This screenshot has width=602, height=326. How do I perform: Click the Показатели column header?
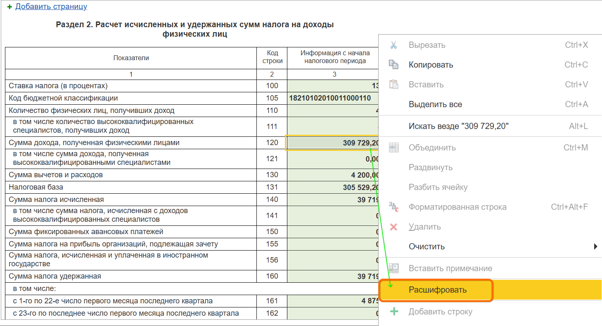point(131,58)
